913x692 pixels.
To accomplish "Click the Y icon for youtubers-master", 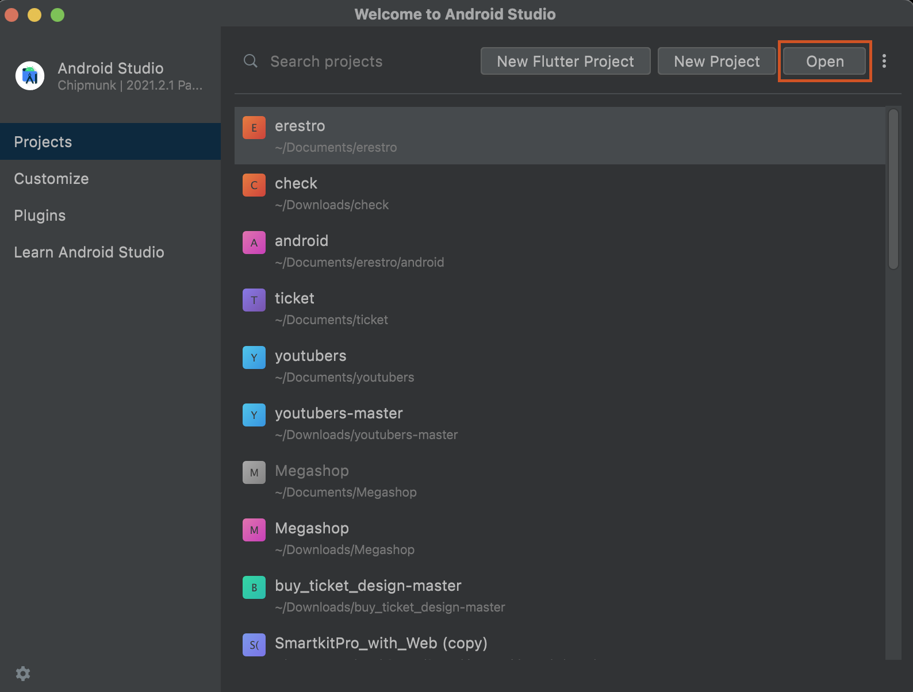I will [x=254, y=415].
